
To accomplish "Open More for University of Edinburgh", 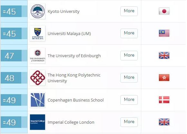I will tap(129, 56).
